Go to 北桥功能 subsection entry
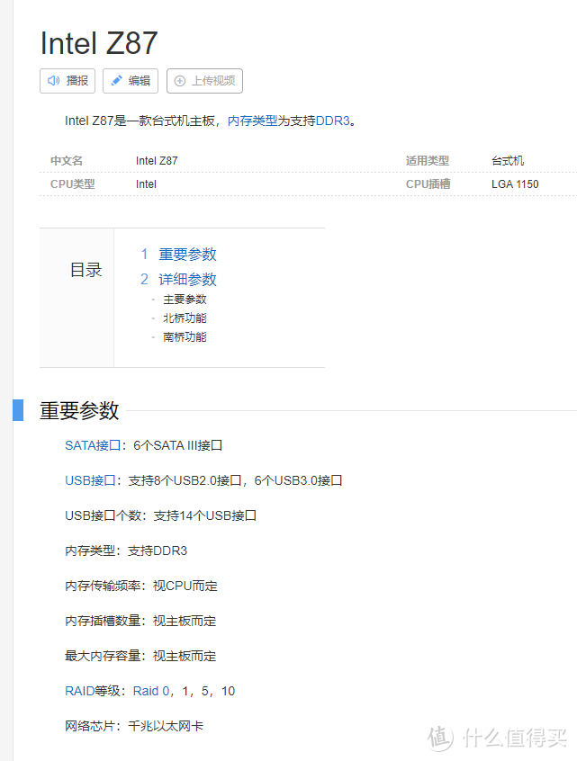 185,318
